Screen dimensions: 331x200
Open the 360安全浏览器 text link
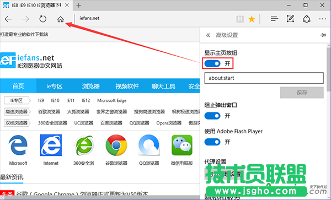click(x=52, y=123)
